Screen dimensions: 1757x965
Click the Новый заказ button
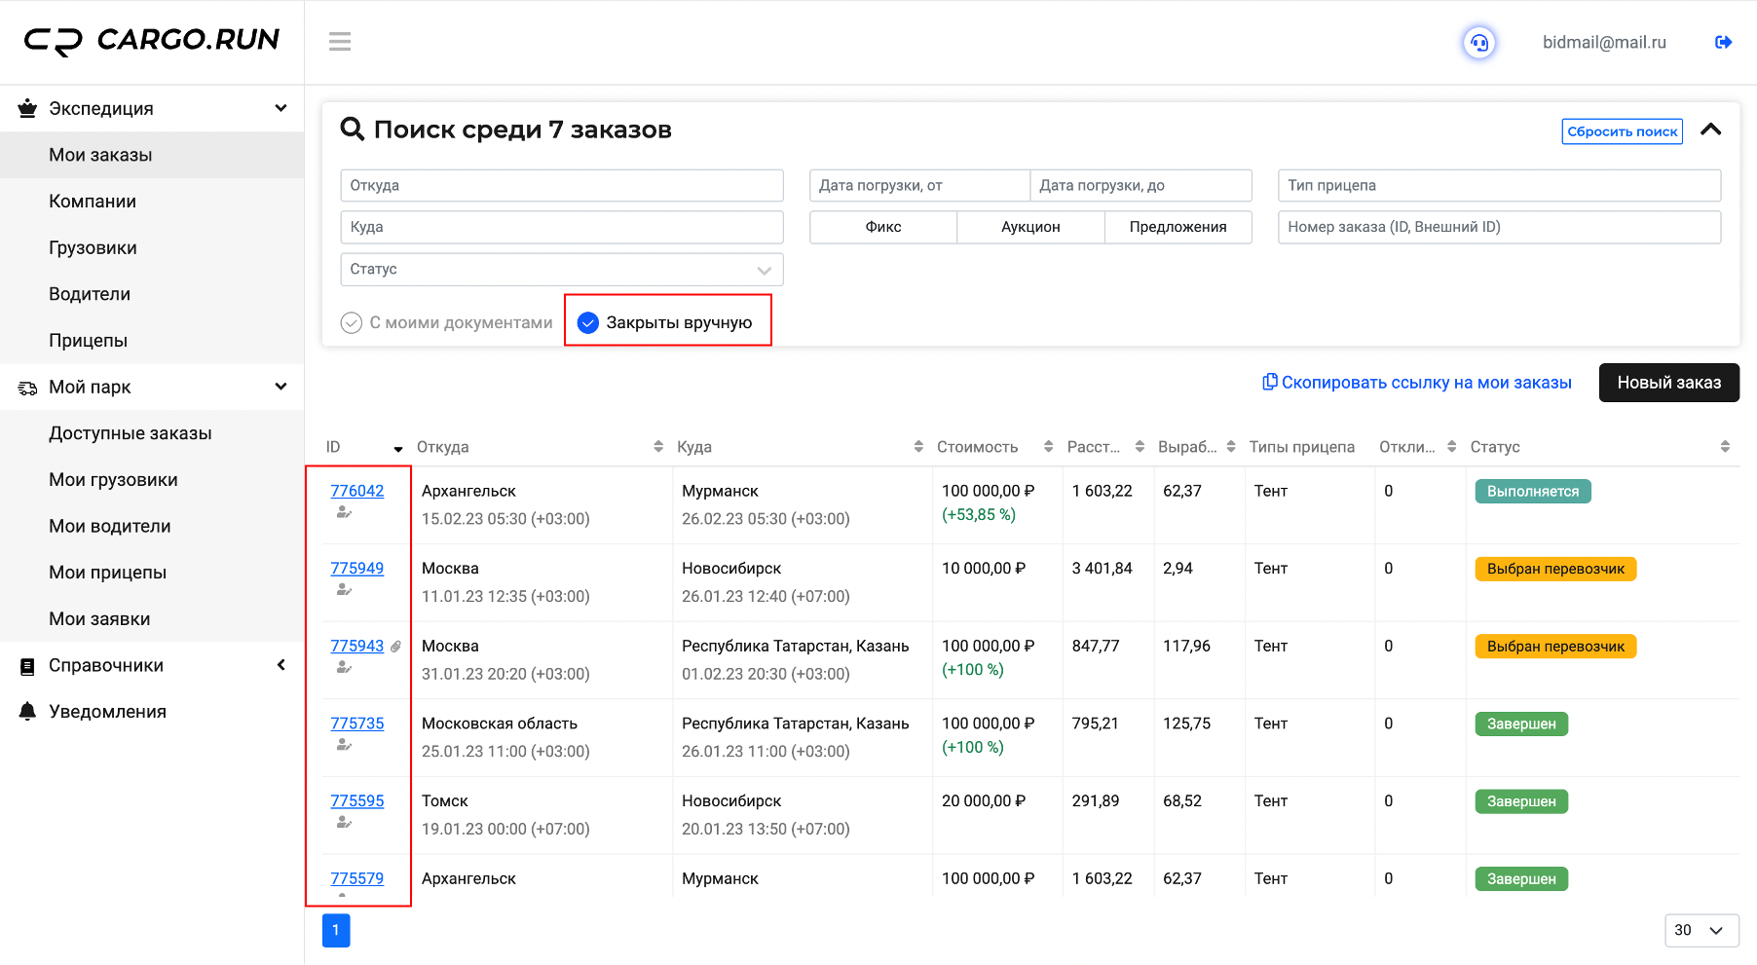(x=1669, y=383)
